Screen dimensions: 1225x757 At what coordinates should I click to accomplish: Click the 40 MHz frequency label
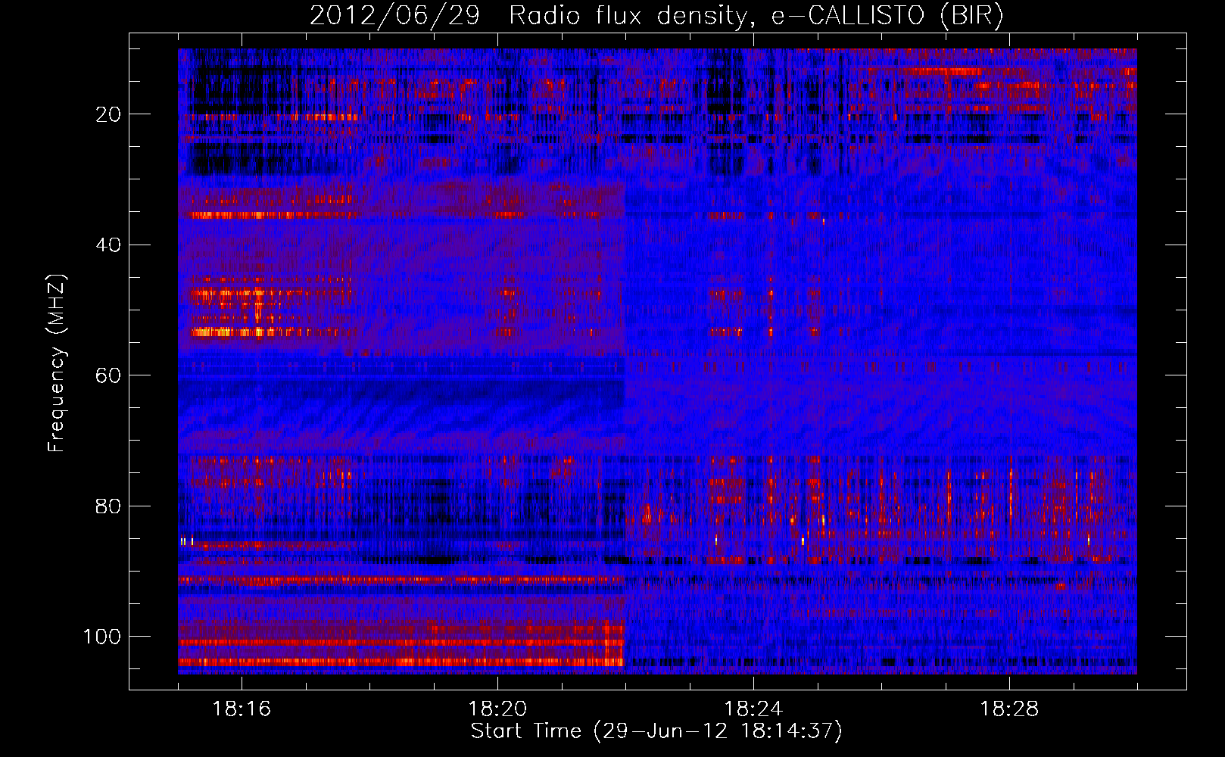(108, 245)
